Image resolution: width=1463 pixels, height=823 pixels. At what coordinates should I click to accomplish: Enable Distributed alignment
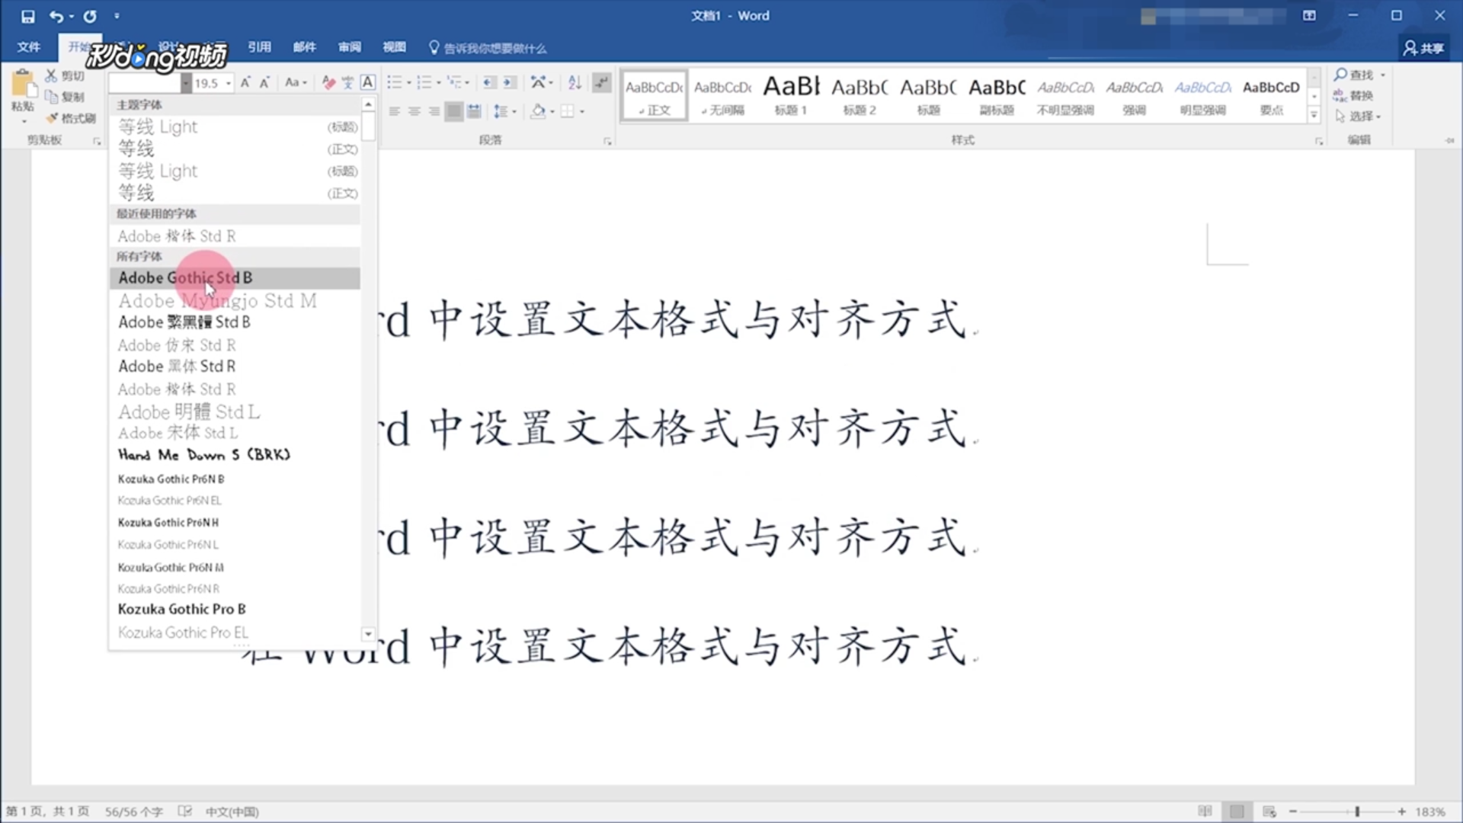coord(472,112)
